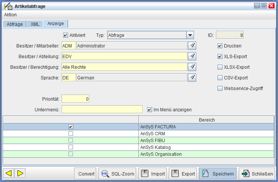
Task: Click lookup icon beside Besitzer / Mitarbeiter field
Action: tap(192, 46)
